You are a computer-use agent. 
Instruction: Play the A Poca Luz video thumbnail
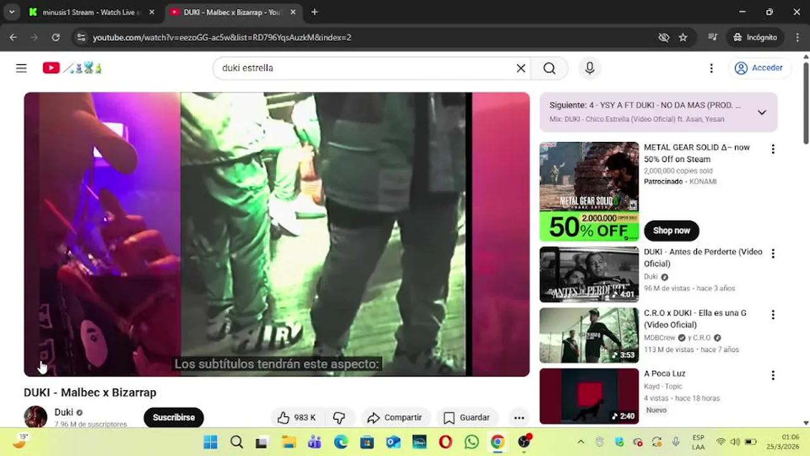point(589,396)
